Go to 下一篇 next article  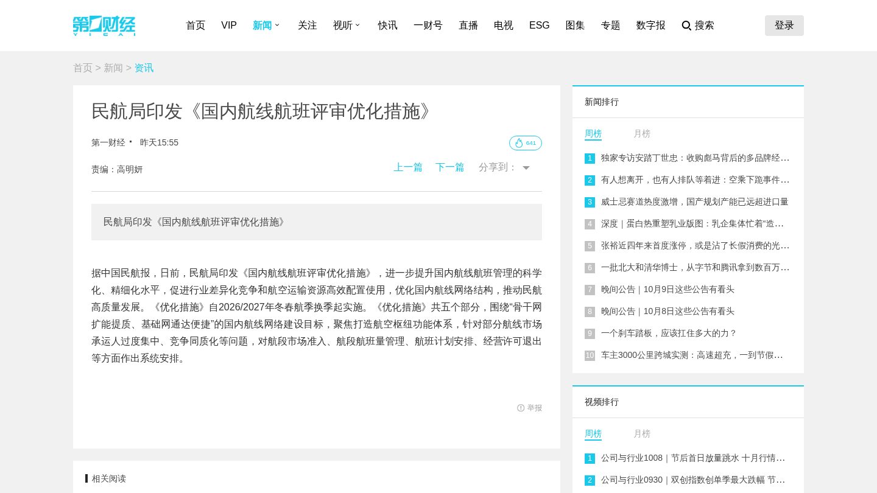pyautogui.click(x=450, y=167)
